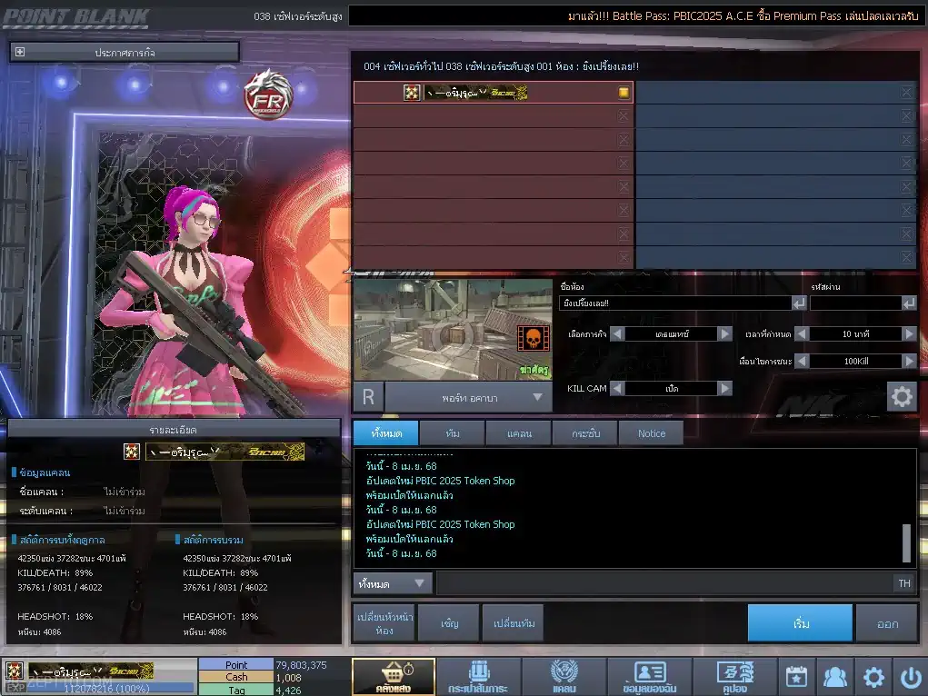This screenshot has width=928, height=696.
Task: Click the room name input field
Action: click(x=675, y=303)
